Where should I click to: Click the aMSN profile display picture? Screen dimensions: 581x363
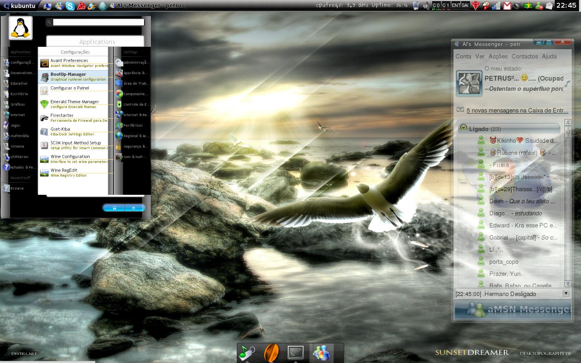coord(469,83)
